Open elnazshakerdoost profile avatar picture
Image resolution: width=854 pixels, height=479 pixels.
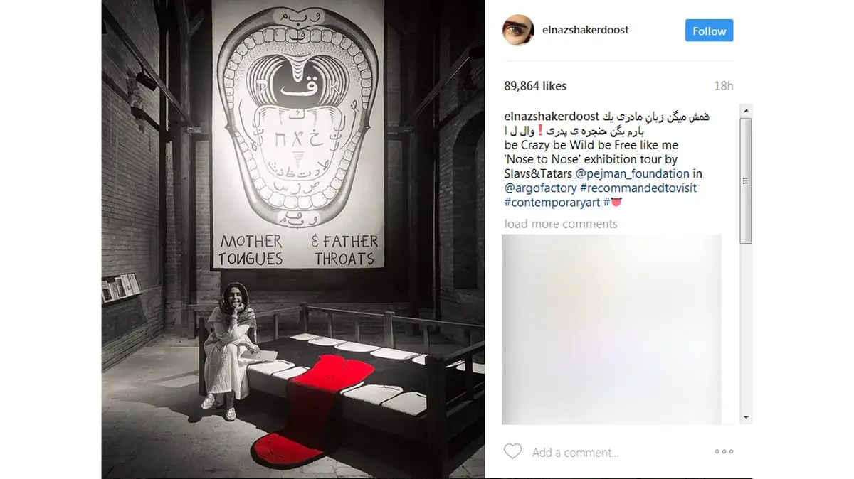[x=518, y=31]
